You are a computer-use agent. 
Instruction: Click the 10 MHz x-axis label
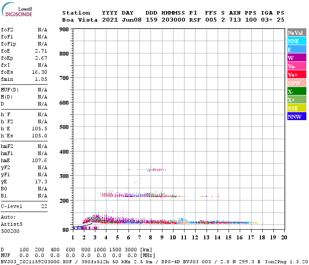(173, 238)
